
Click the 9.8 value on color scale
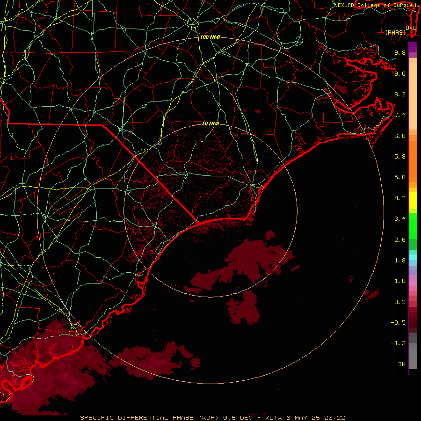(x=400, y=52)
